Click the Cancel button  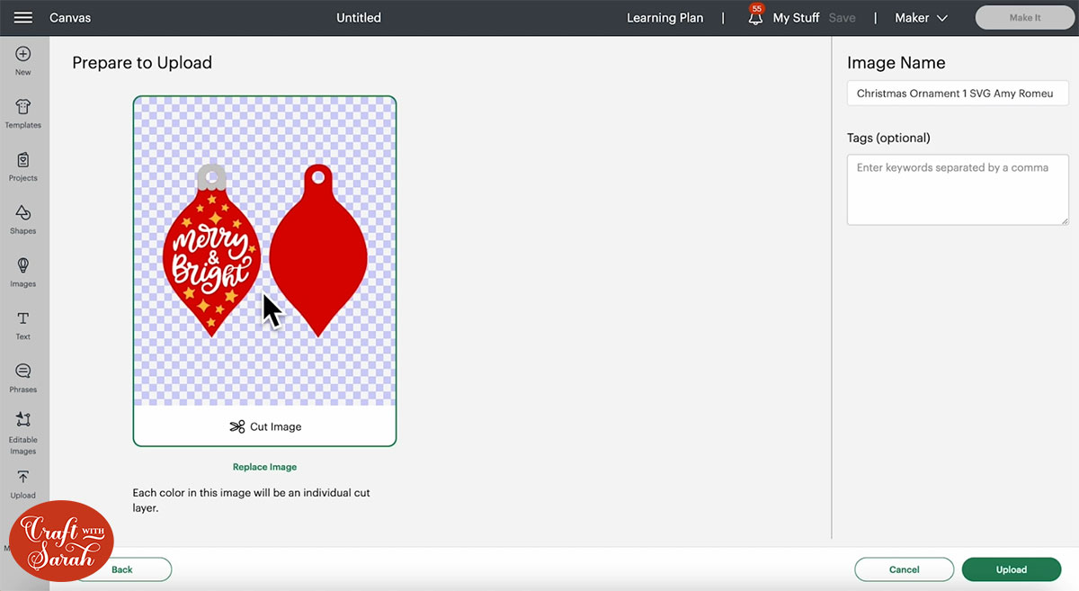point(904,569)
